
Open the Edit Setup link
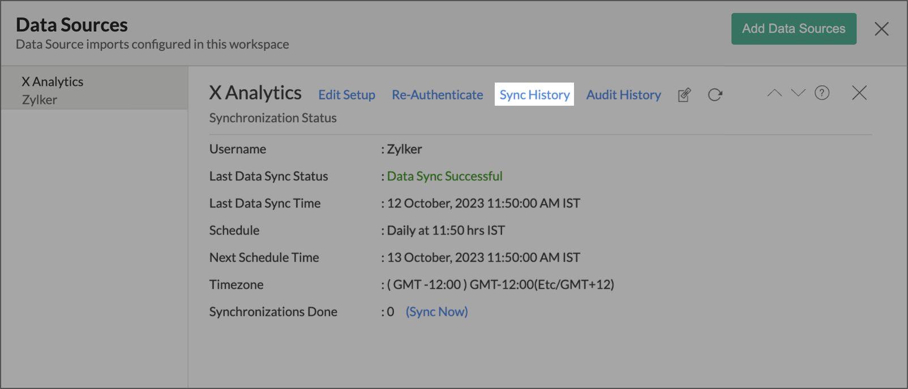(x=346, y=94)
